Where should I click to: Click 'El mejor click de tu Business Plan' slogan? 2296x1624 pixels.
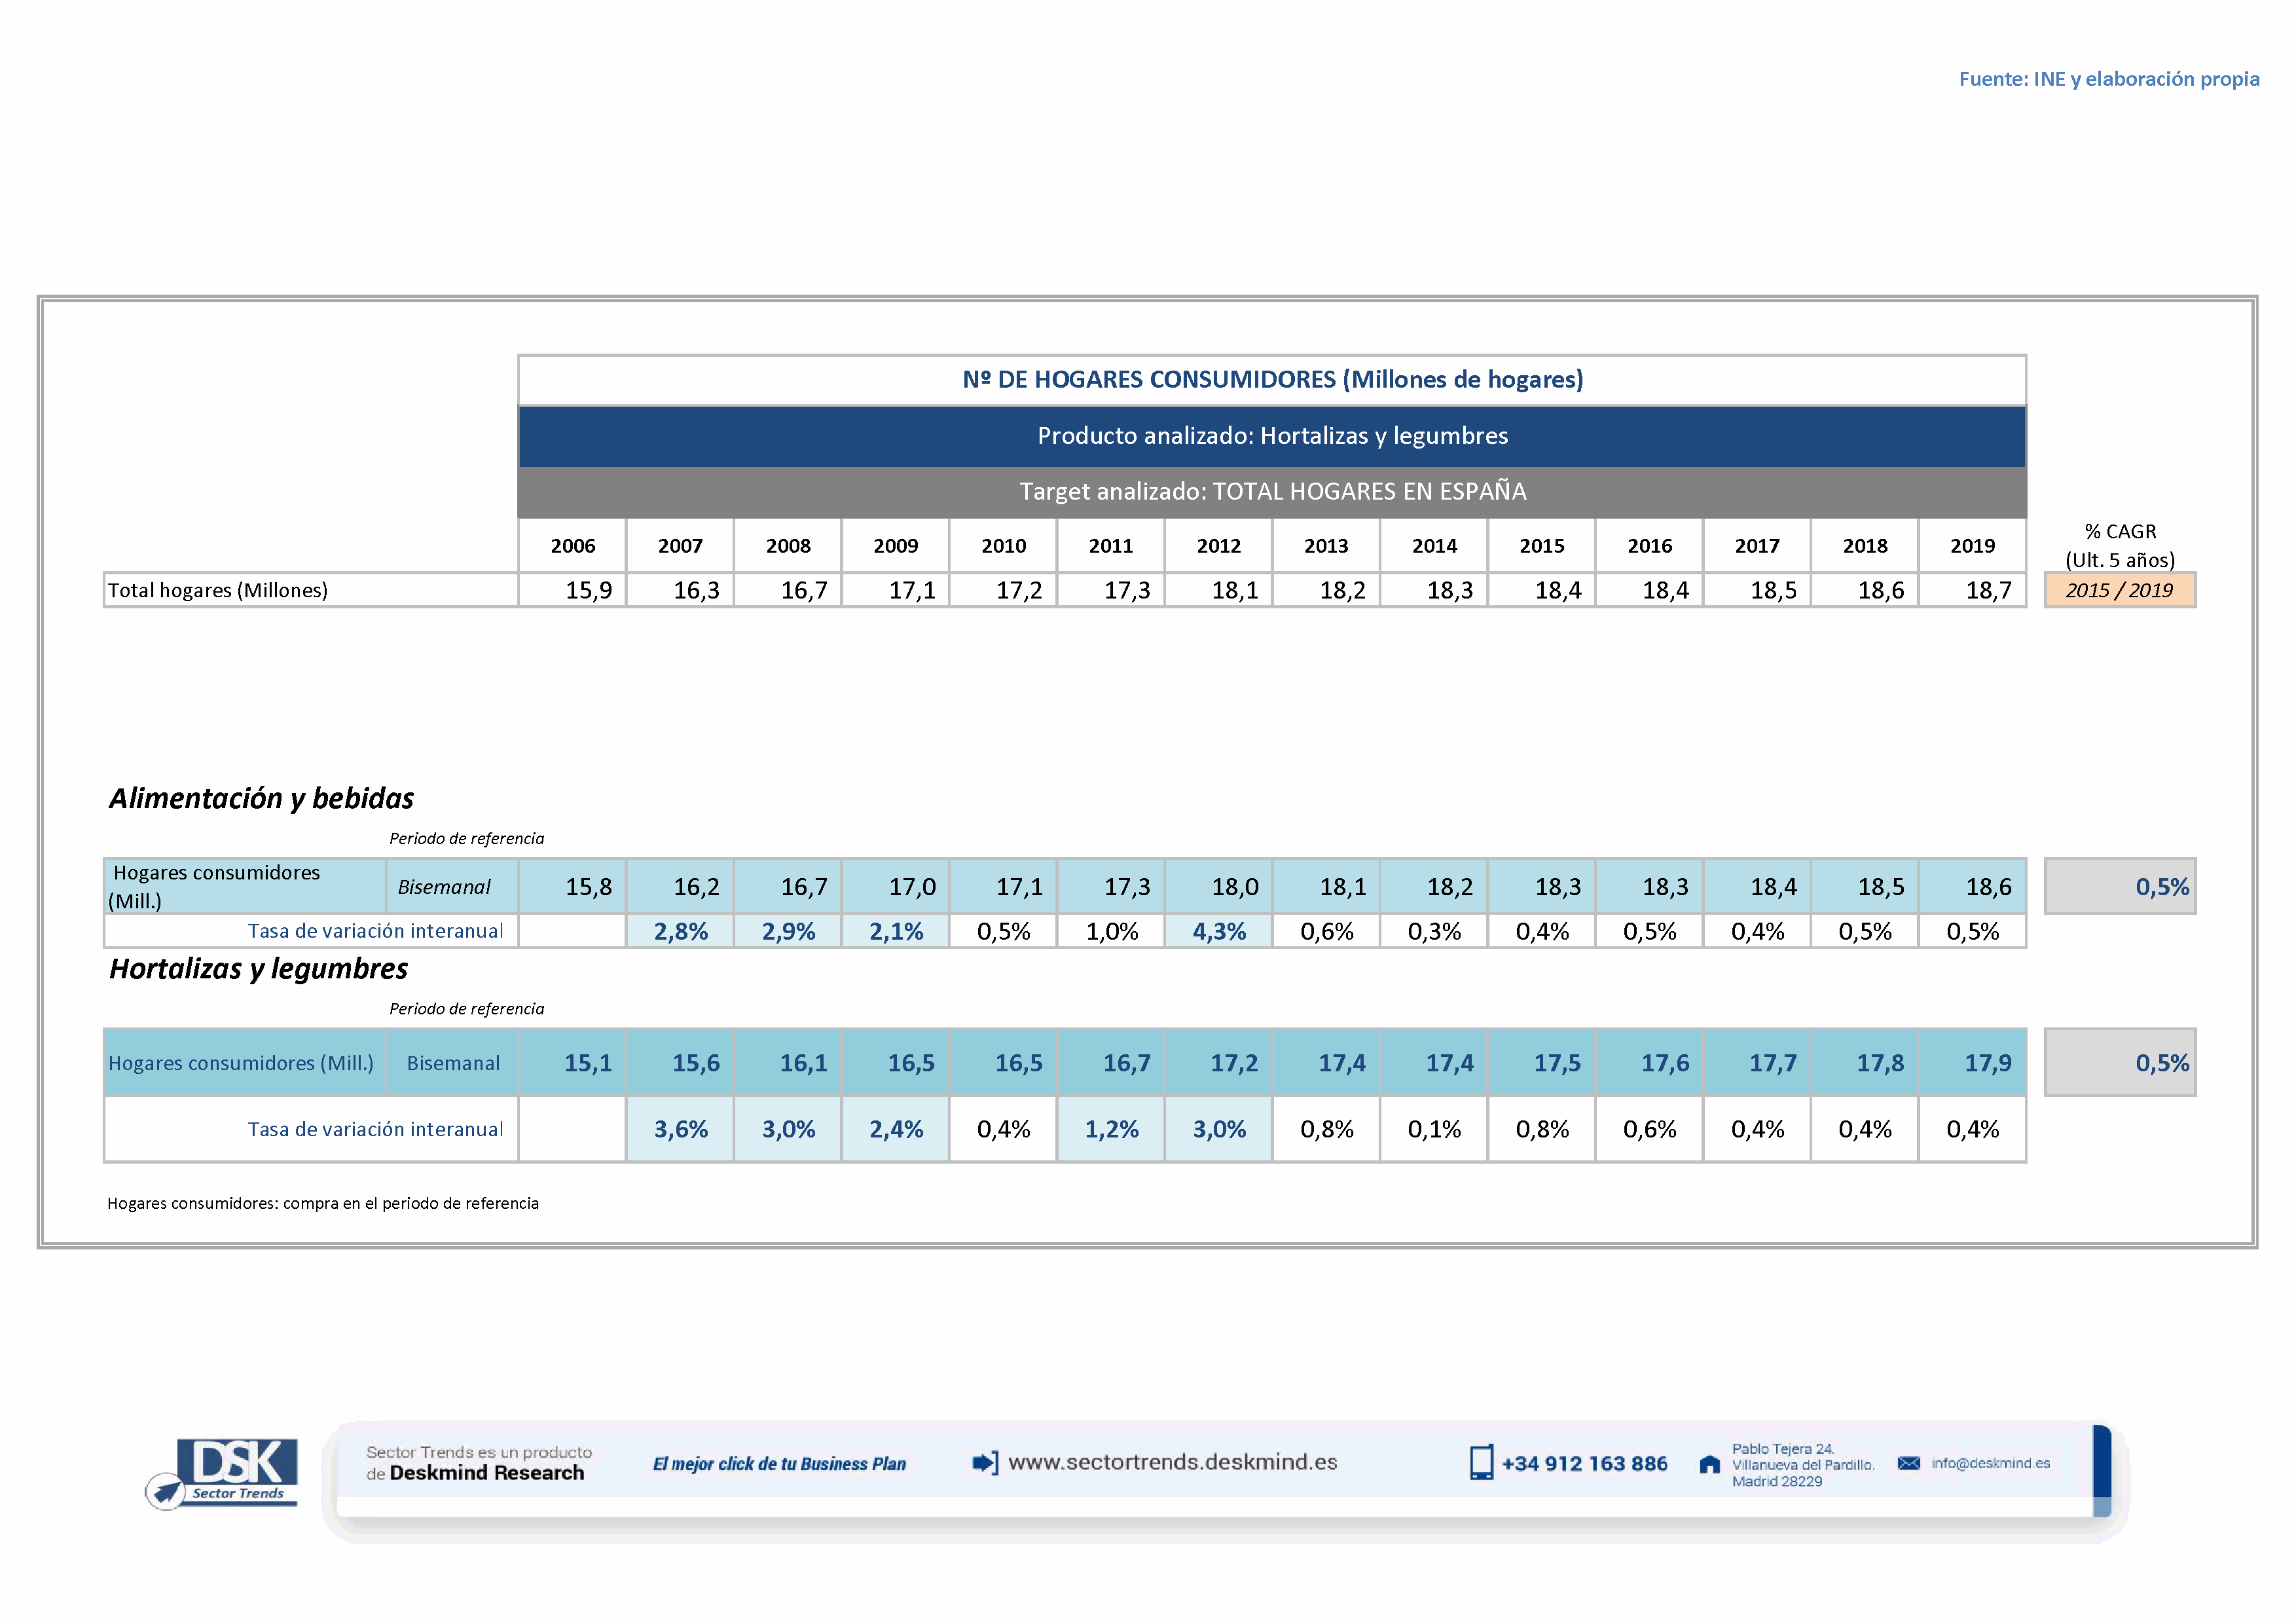coord(779,1464)
